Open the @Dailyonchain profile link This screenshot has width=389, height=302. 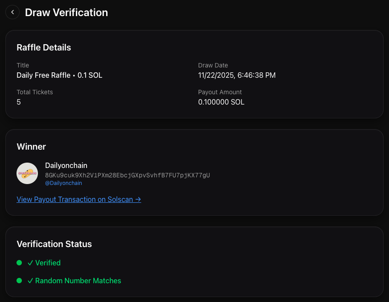[x=63, y=183]
